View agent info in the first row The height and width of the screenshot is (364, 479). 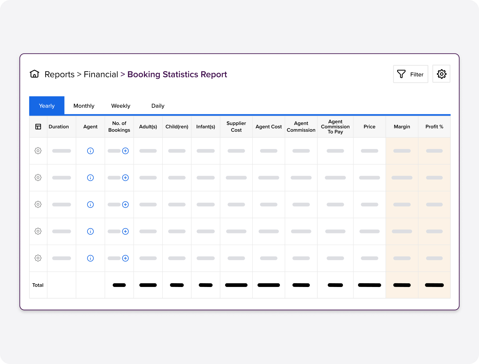[x=90, y=151]
